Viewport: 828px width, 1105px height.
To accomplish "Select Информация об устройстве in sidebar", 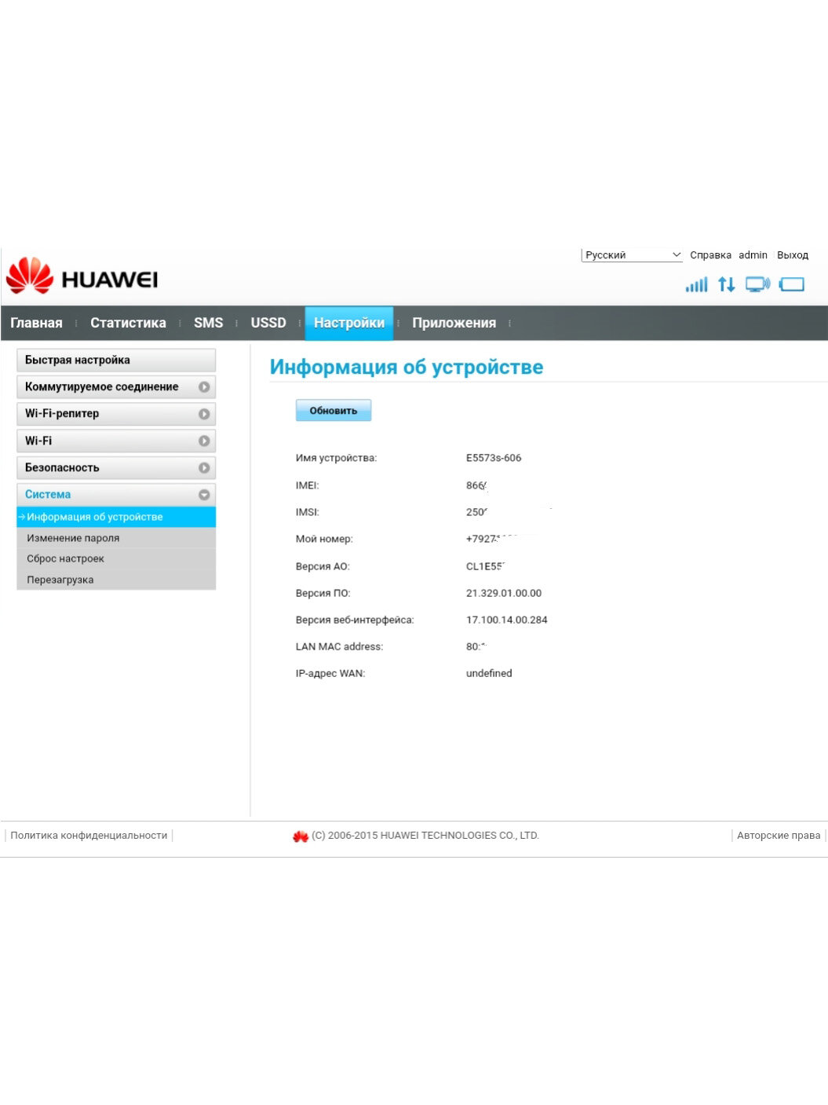I will tap(116, 517).
